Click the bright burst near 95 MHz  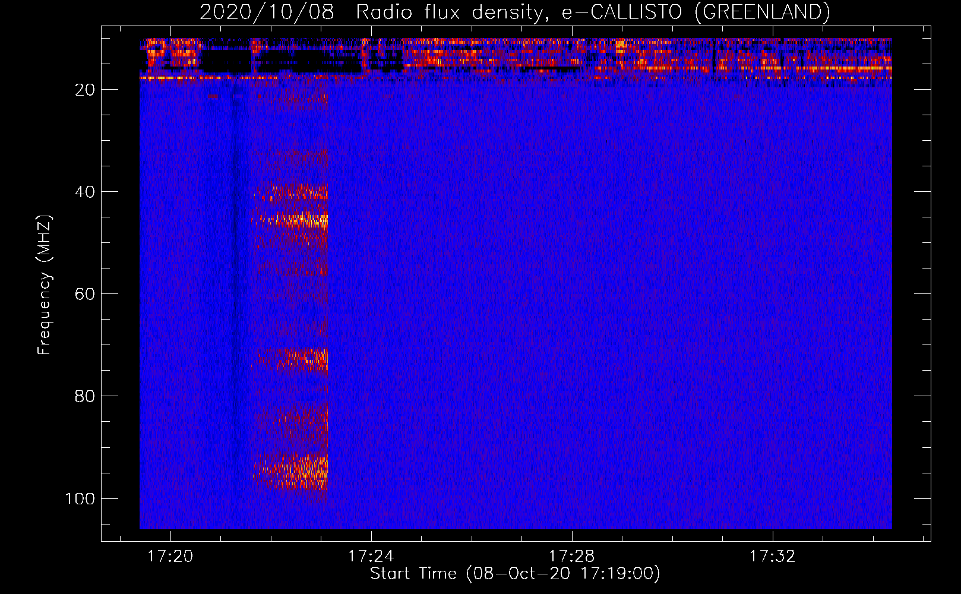[x=291, y=472]
